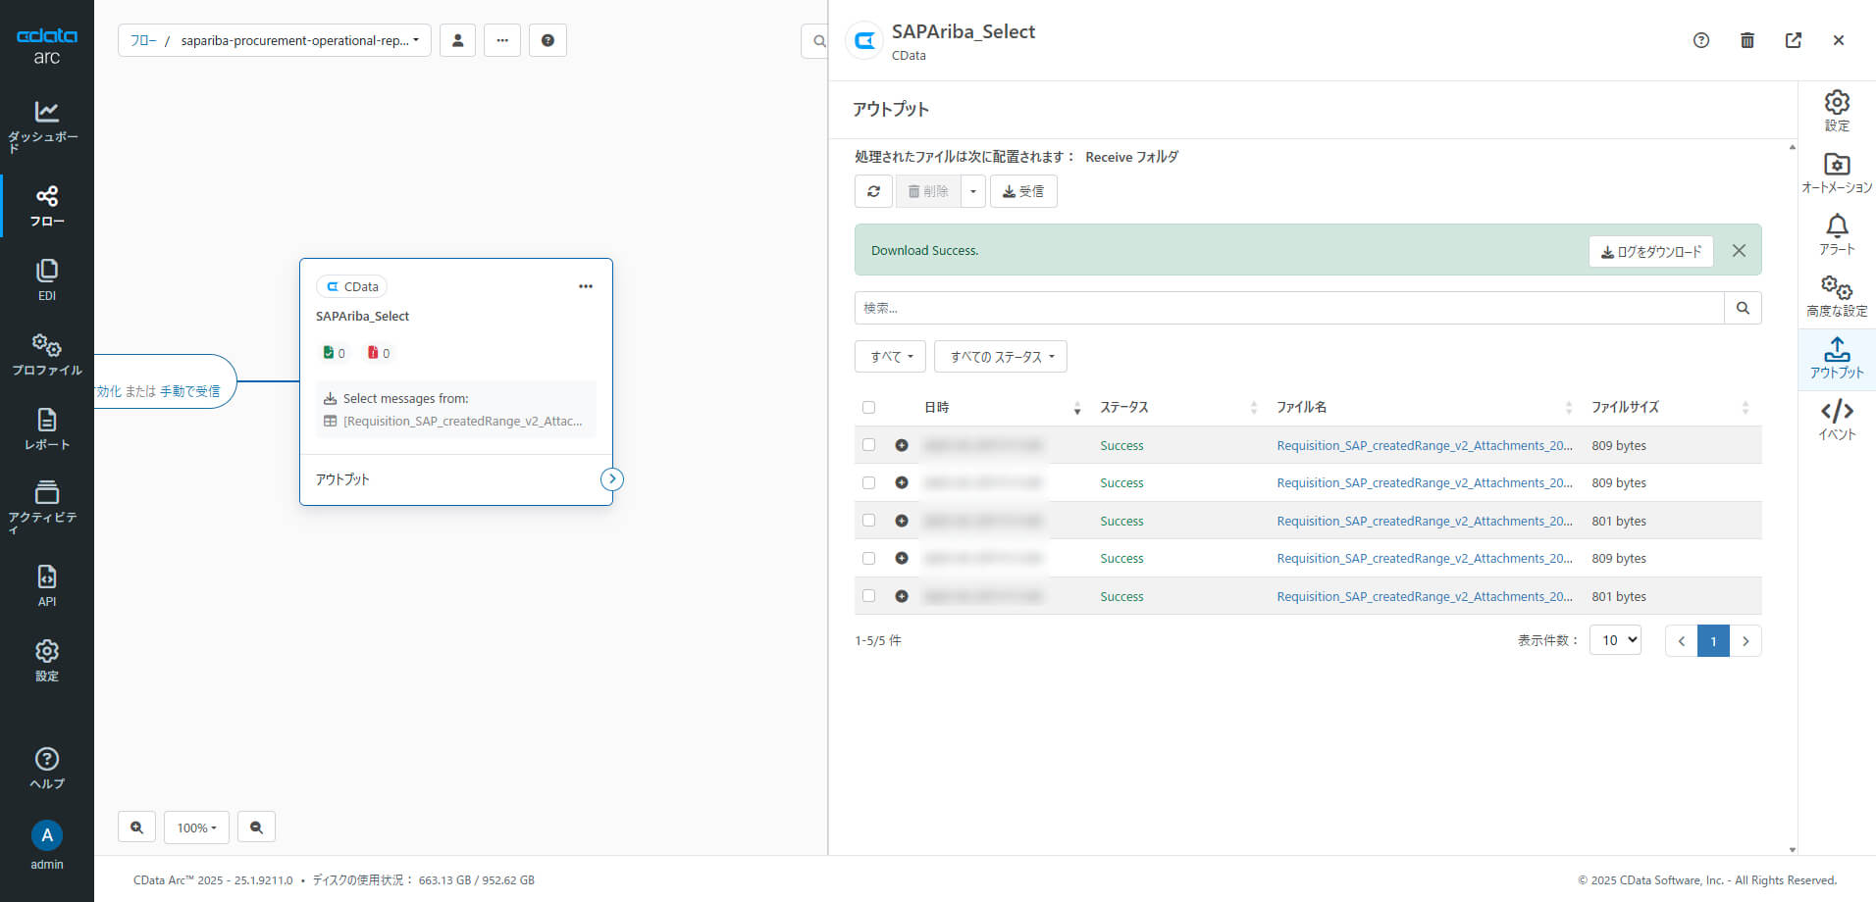Click the search magnifier beside 検索 field
This screenshot has height=902, width=1876.
[x=1743, y=308]
